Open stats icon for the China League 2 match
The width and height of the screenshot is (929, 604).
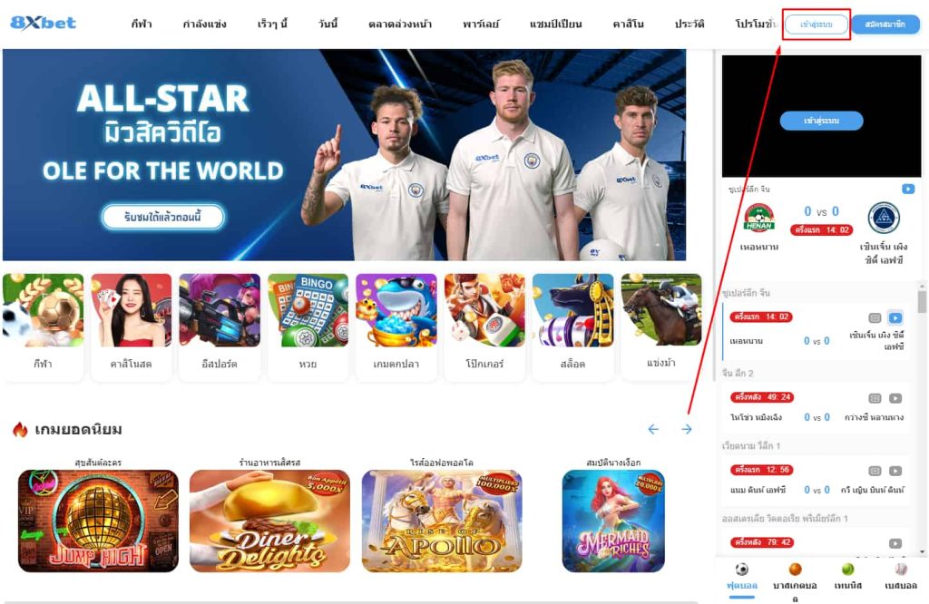(x=875, y=398)
